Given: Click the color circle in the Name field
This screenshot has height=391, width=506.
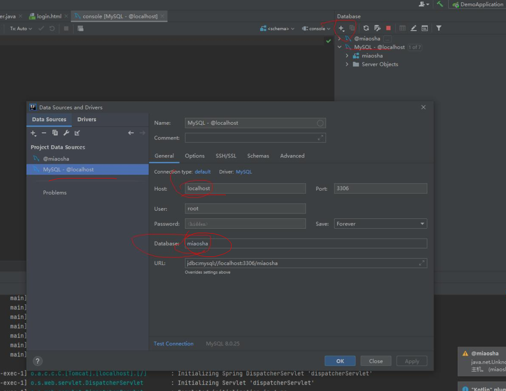Looking at the screenshot, I should tap(320, 123).
